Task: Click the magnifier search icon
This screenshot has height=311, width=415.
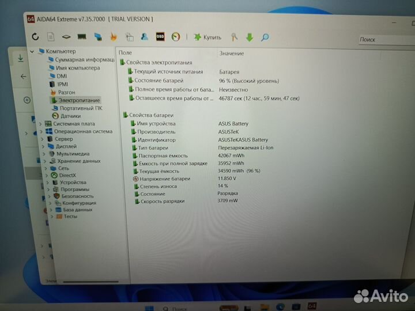Action: (x=265, y=37)
